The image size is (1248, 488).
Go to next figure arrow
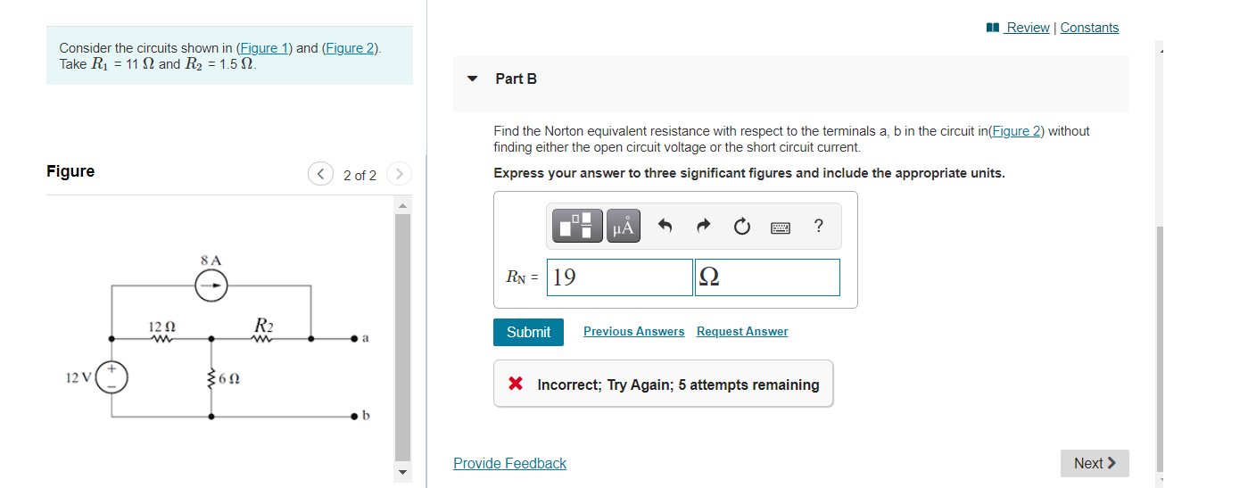click(x=400, y=174)
